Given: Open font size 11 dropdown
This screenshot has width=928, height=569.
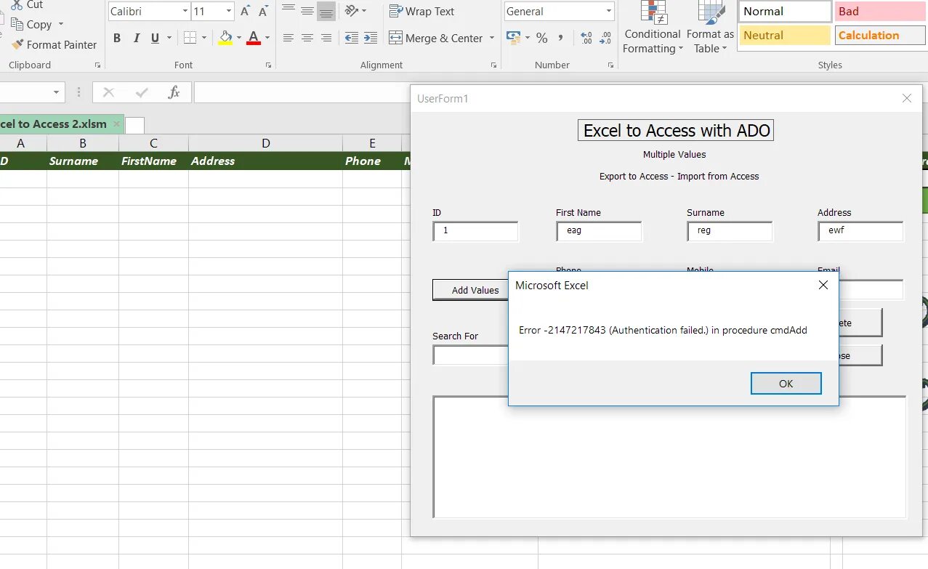Looking at the screenshot, I should pos(229,11).
